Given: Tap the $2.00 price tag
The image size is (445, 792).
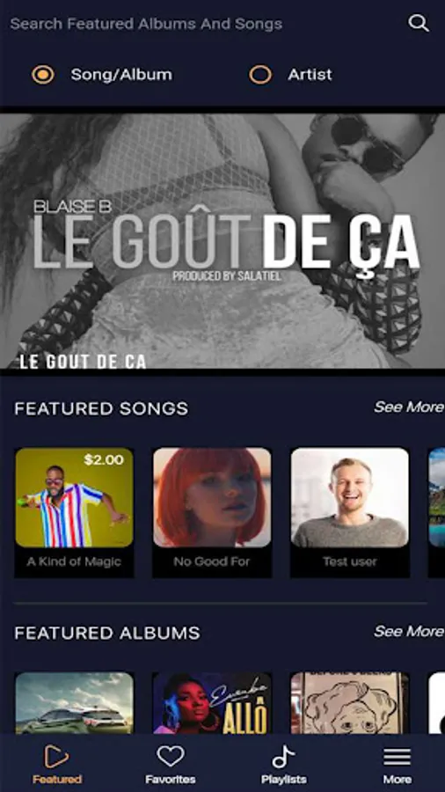Looking at the screenshot, I should (x=104, y=460).
